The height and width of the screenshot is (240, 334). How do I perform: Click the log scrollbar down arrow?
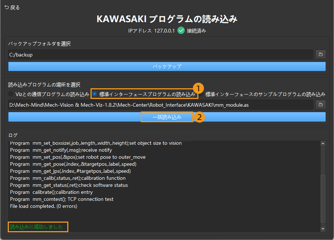[x=323, y=229]
